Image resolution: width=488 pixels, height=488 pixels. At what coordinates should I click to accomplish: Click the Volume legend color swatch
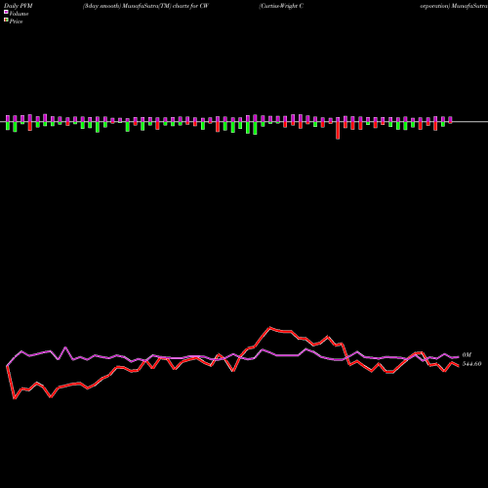point(6,12)
